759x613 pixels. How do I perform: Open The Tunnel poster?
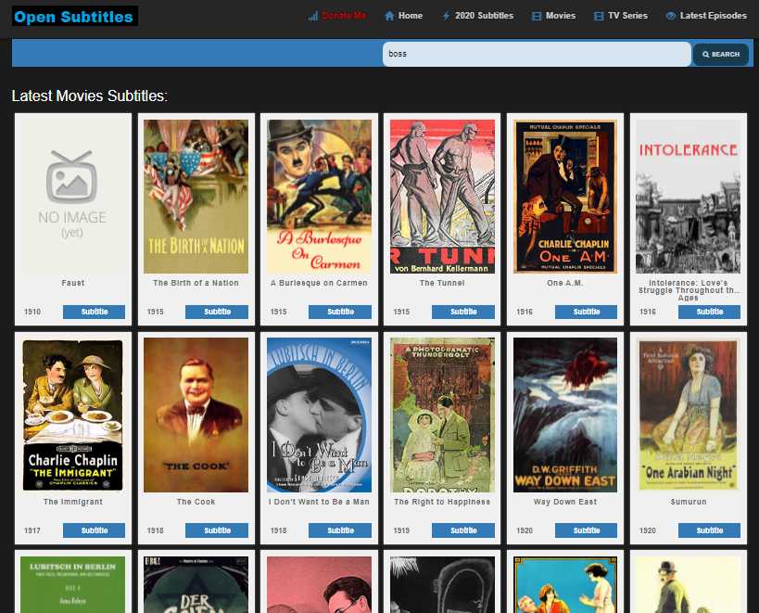point(442,196)
